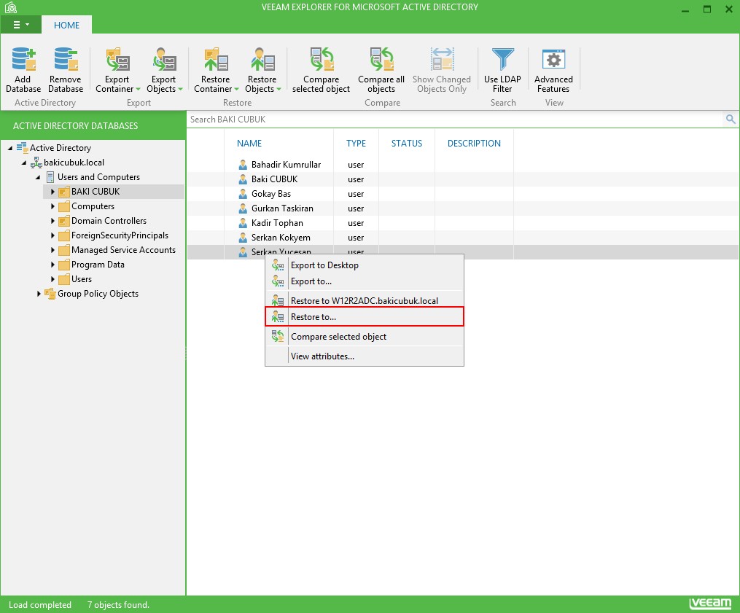
Task: Collapse the Active Directory tree node
Action: pyautogui.click(x=10, y=148)
